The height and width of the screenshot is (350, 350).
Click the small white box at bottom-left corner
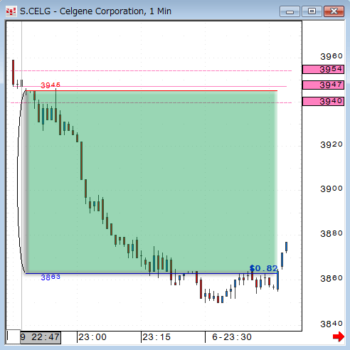13,336
